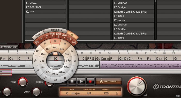
Task: Choose Eb on the chord wheel
Action: [x=35, y=60]
